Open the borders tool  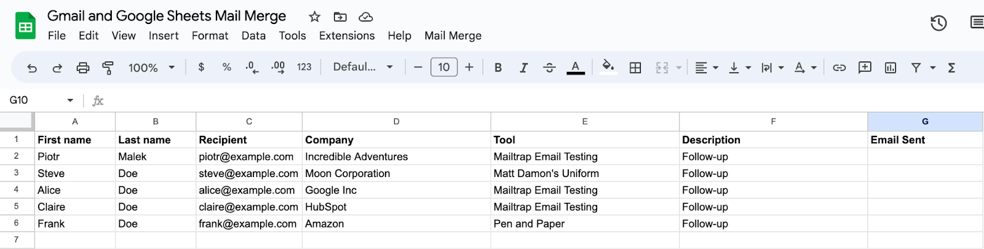pyautogui.click(x=635, y=68)
